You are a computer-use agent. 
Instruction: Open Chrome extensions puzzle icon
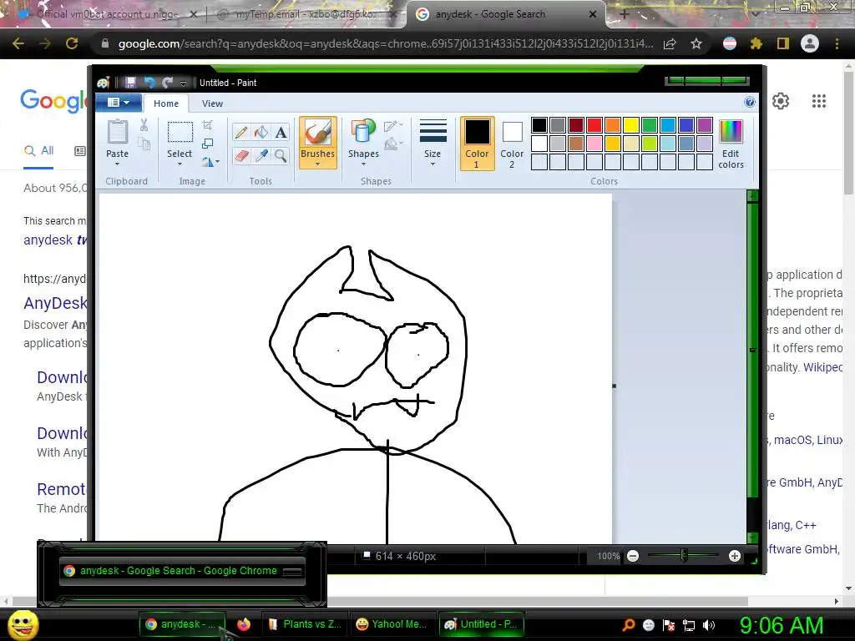pyautogui.click(x=756, y=43)
